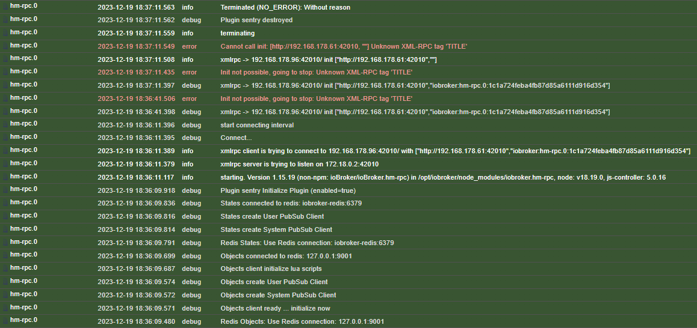Select 'Plugin sentry Initialize Plugin' message

pos(288,190)
